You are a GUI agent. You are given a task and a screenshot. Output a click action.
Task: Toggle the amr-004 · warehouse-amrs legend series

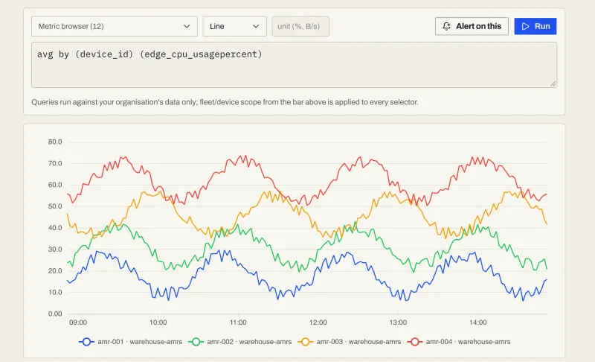point(459,341)
